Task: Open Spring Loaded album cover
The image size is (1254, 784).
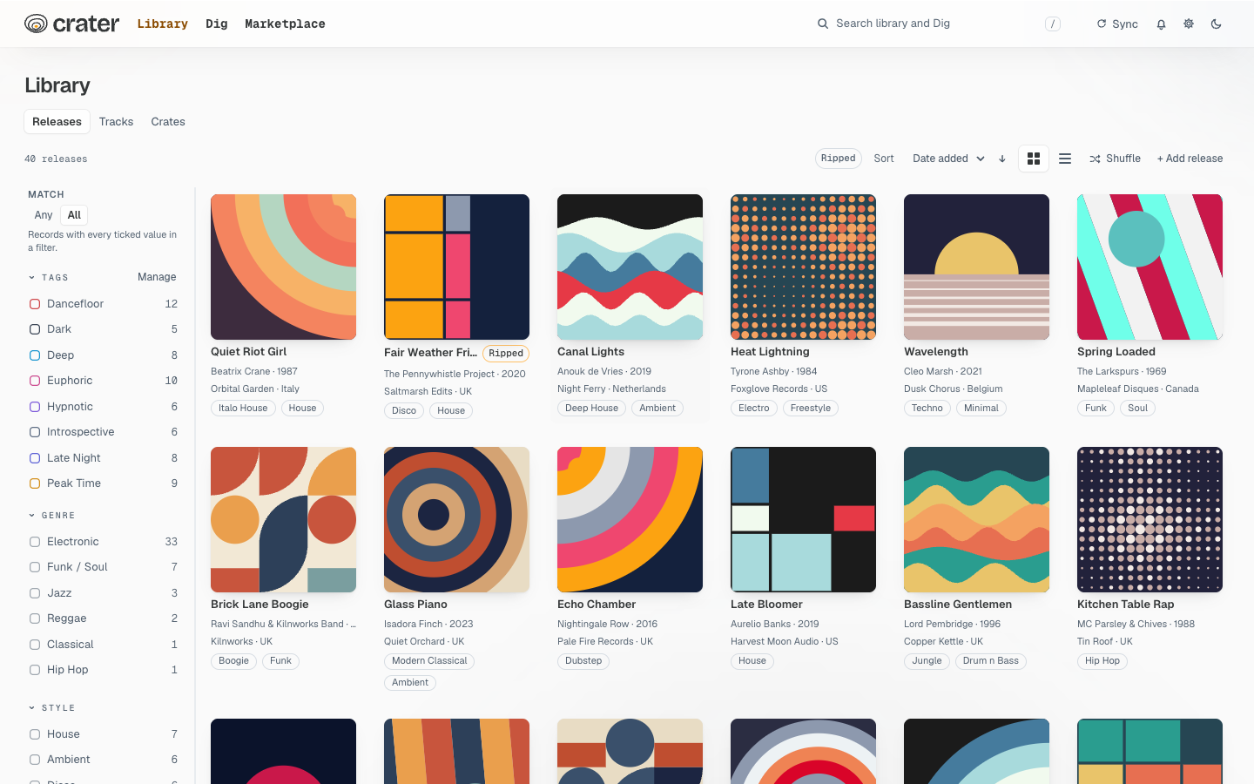Action: [1149, 267]
